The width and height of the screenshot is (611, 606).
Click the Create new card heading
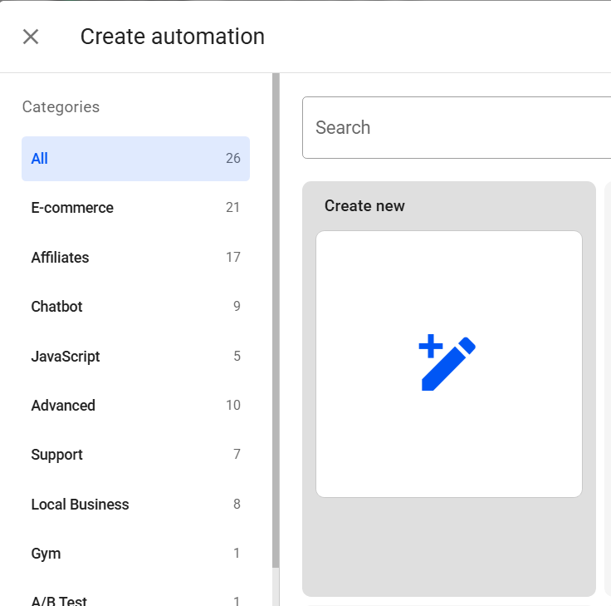tap(364, 206)
